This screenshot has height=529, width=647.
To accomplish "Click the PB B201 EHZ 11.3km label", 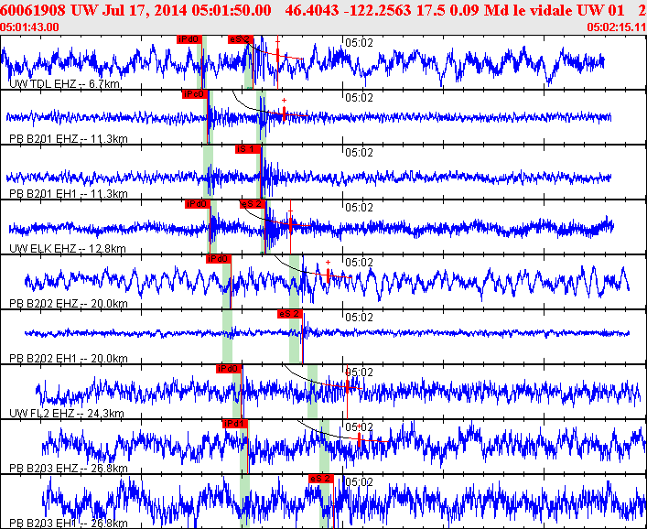I will [55, 139].
